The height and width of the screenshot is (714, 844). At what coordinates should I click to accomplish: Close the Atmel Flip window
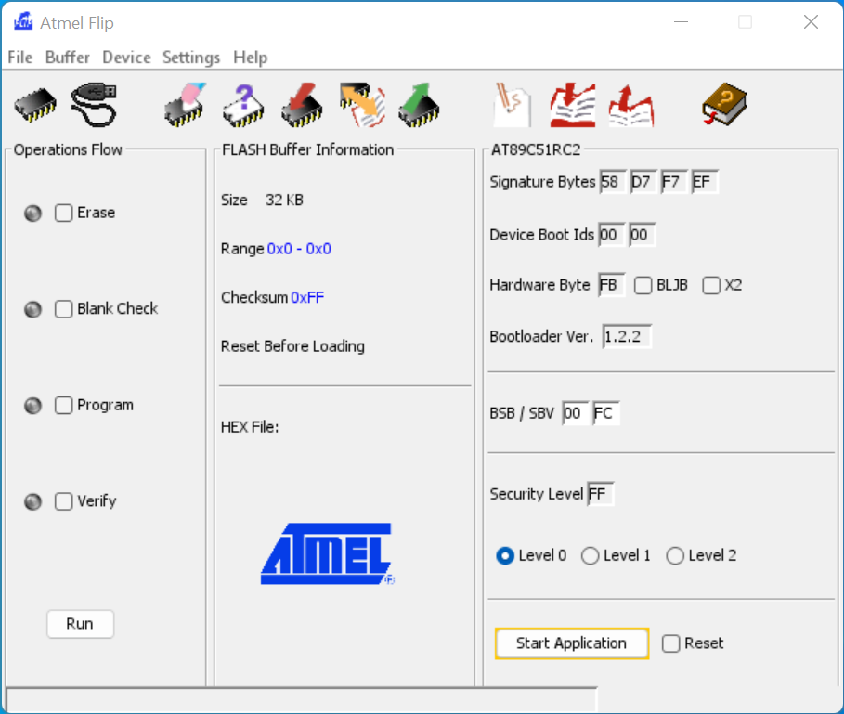(811, 22)
